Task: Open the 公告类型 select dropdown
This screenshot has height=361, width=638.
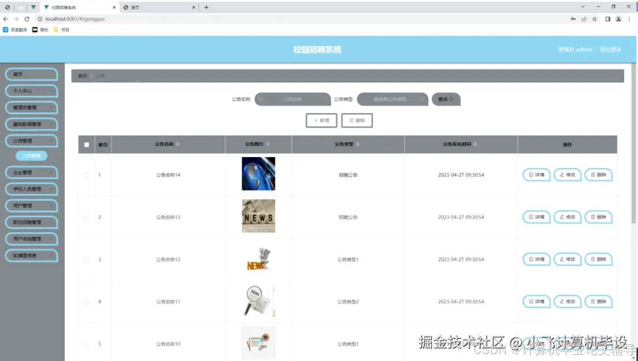Action: [393, 99]
